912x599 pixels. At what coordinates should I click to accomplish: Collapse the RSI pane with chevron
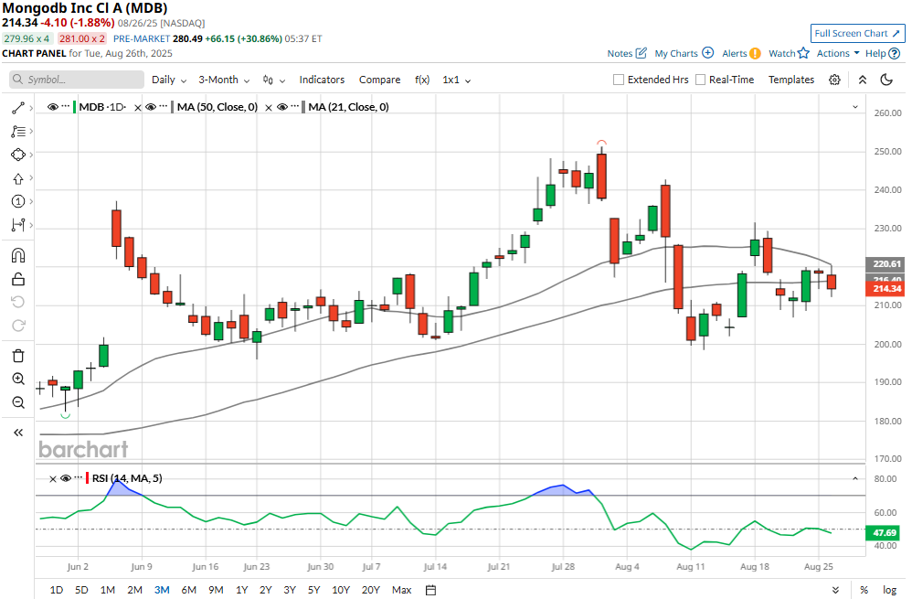pyautogui.click(x=855, y=478)
